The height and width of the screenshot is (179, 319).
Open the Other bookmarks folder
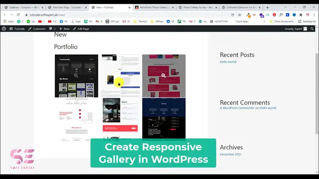point(282,21)
